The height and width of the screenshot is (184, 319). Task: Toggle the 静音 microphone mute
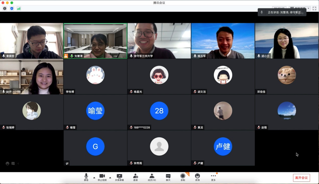86,177
